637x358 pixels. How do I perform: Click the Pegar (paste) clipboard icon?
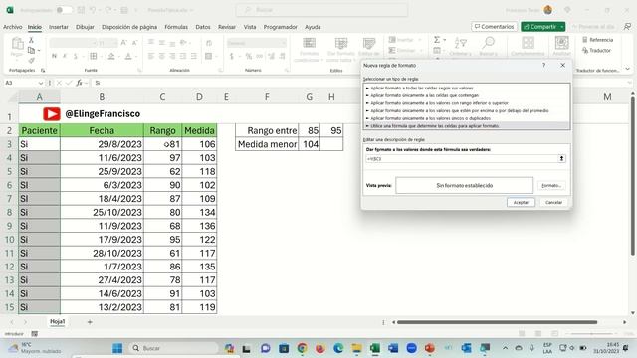click(17, 44)
